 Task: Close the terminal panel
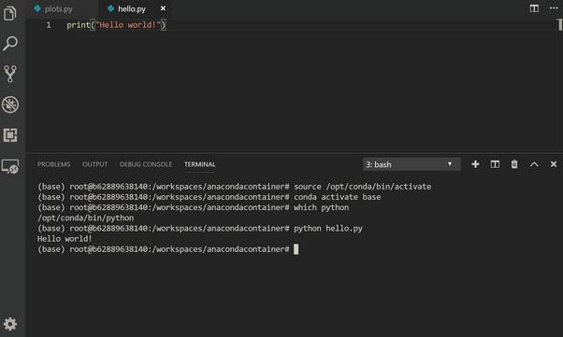[554, 164]
